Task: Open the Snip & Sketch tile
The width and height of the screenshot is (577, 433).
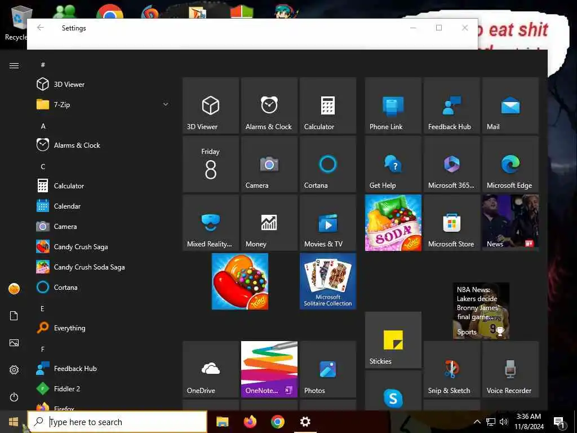Action: tap(451, 369)
